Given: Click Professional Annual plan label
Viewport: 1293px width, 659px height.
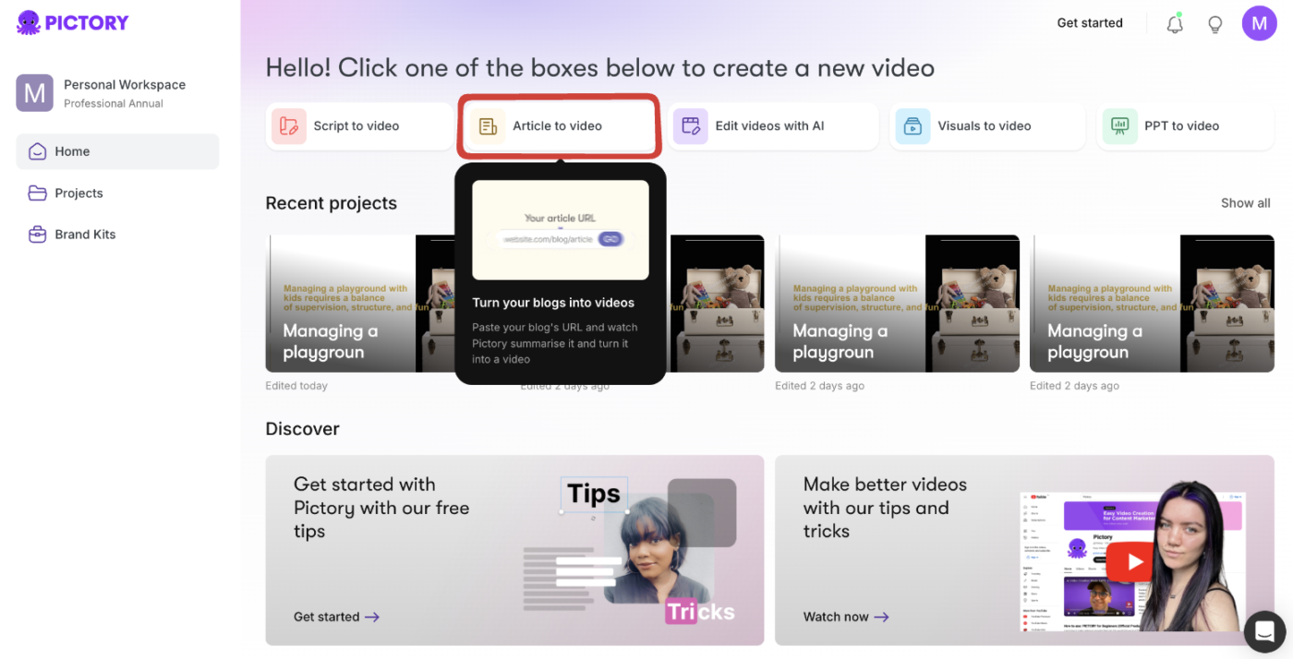Looking at the screenshot, I should pyautogui.click(x=114, y=104).
